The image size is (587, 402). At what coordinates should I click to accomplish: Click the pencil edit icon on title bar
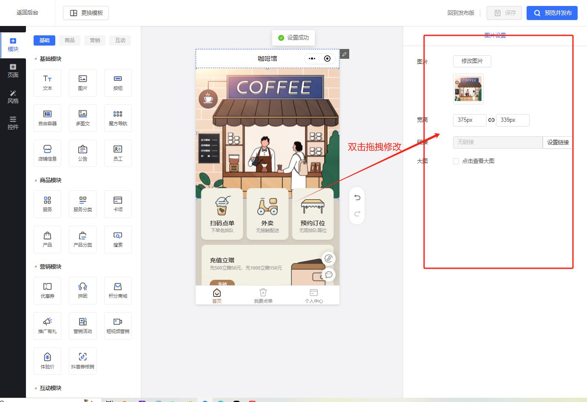345,54
